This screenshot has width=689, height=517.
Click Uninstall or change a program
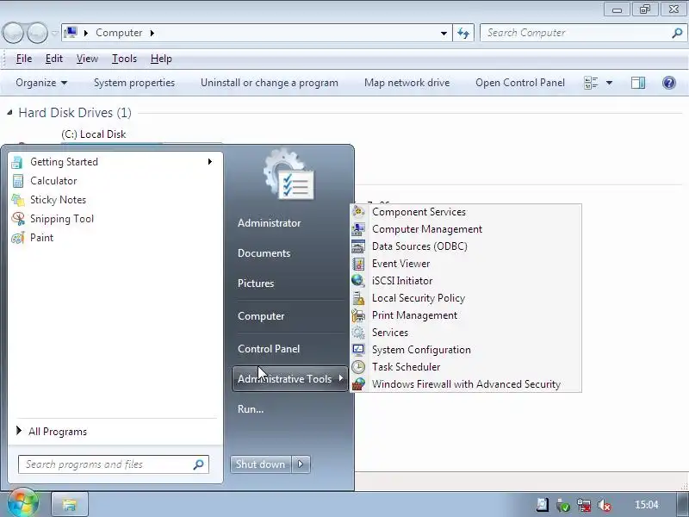click(x=270, y=83)
